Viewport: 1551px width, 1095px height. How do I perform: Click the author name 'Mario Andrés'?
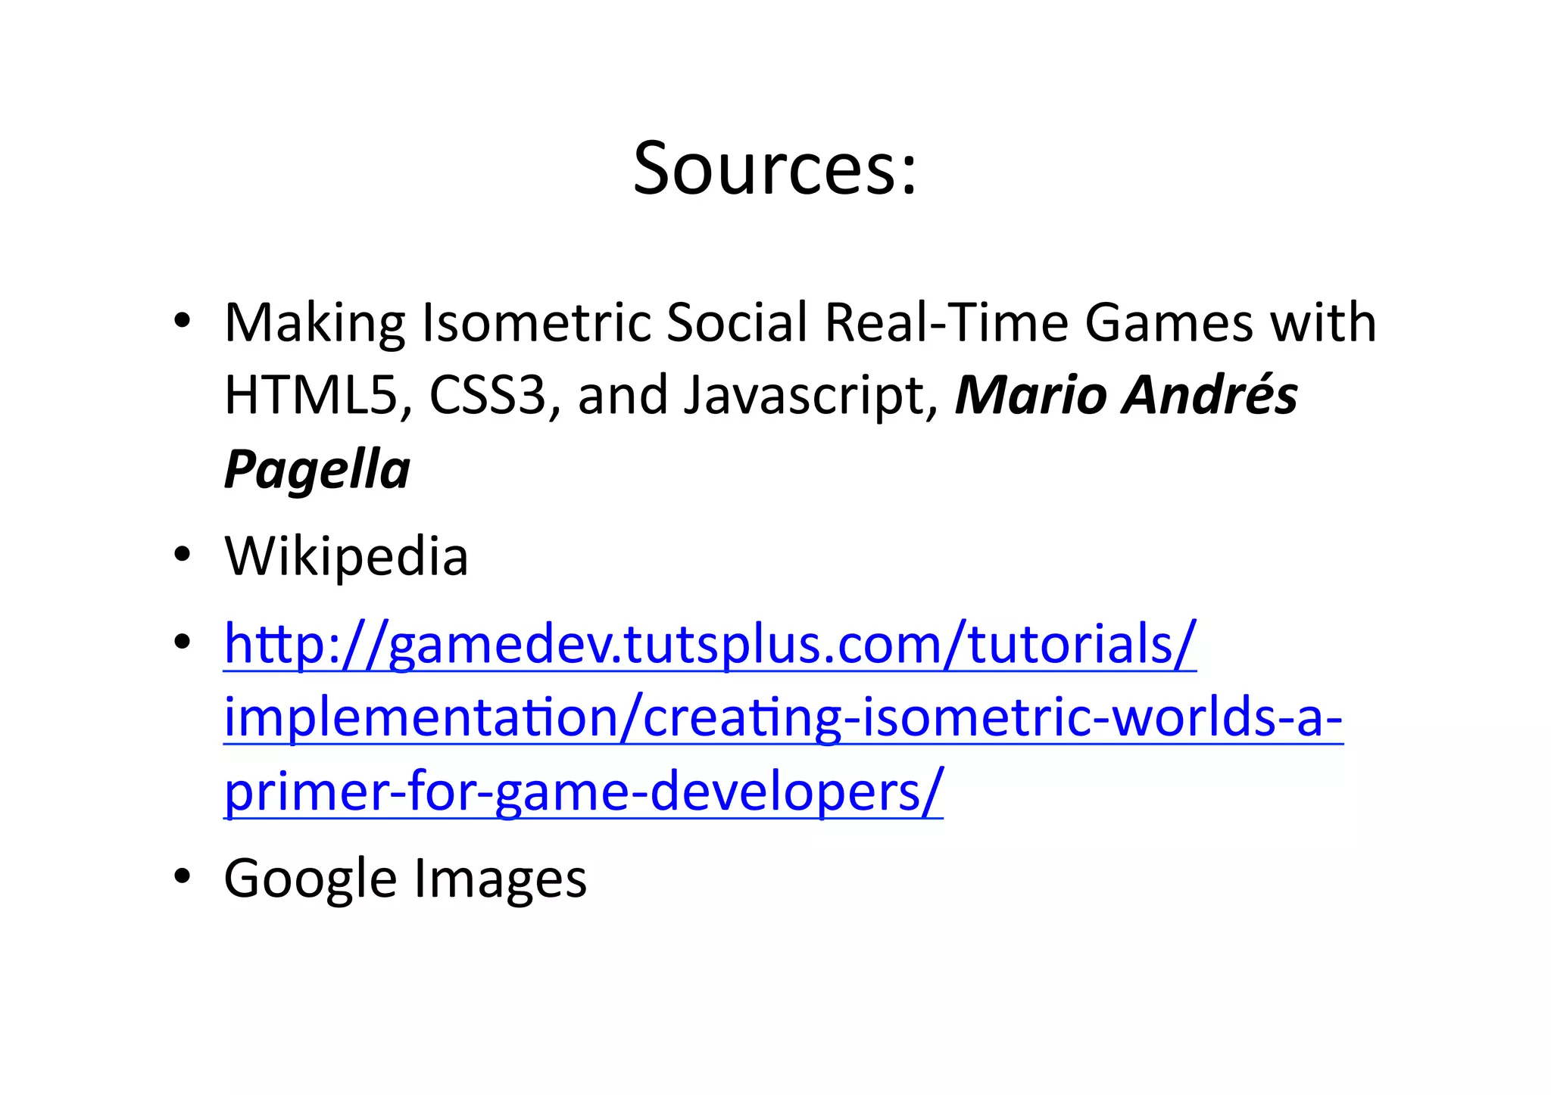coord(1126,395)
